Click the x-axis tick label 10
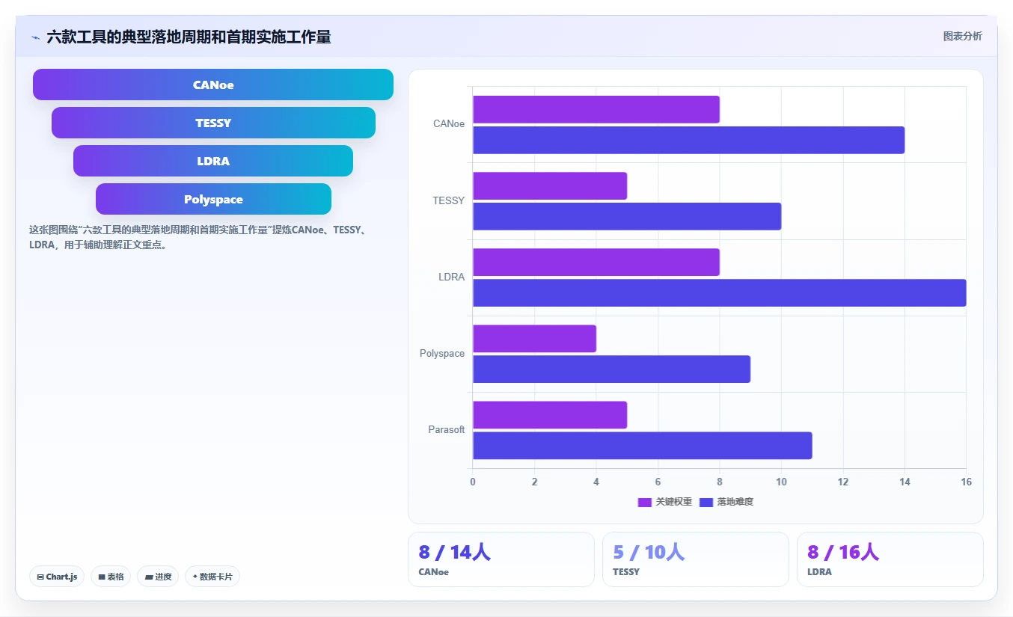The width and height of the screenshot is (1013, 617). click(x=781, y=482)
